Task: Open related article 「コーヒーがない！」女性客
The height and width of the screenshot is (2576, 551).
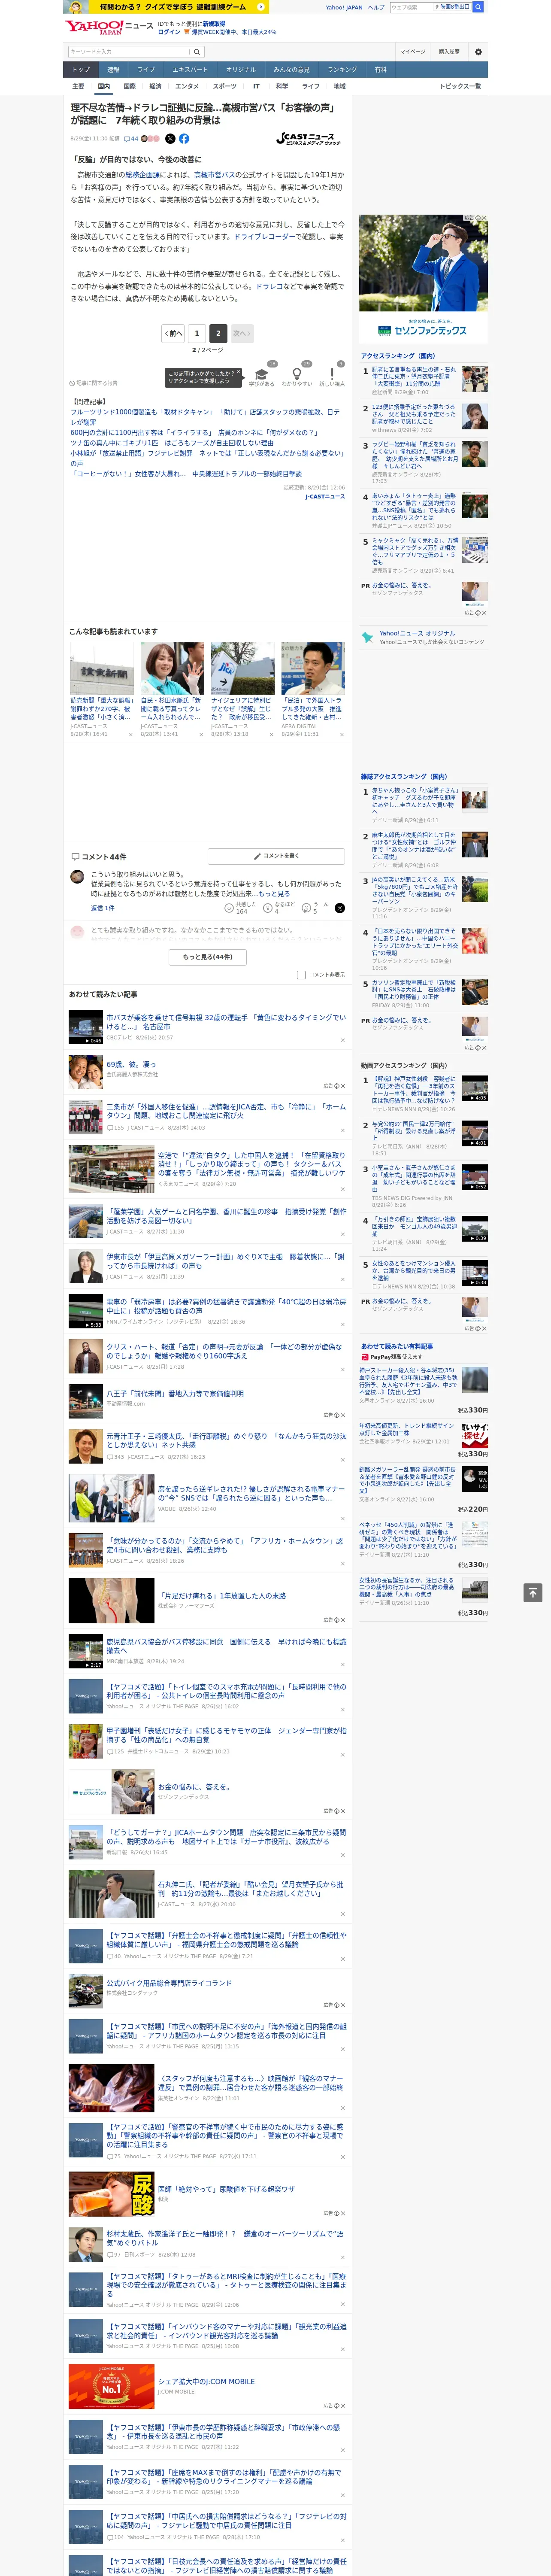Action: pyautogui.click(x=186, y=474)
